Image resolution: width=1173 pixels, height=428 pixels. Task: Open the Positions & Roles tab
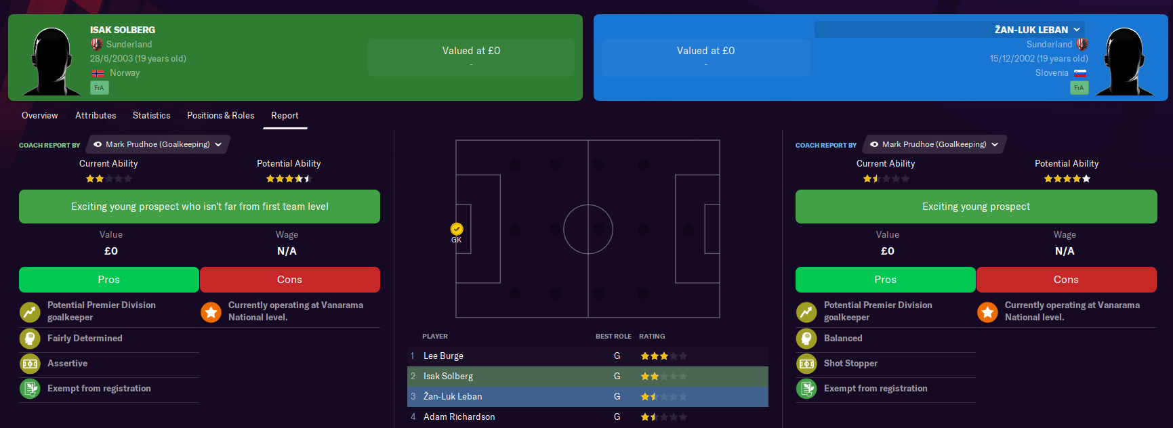221,116
